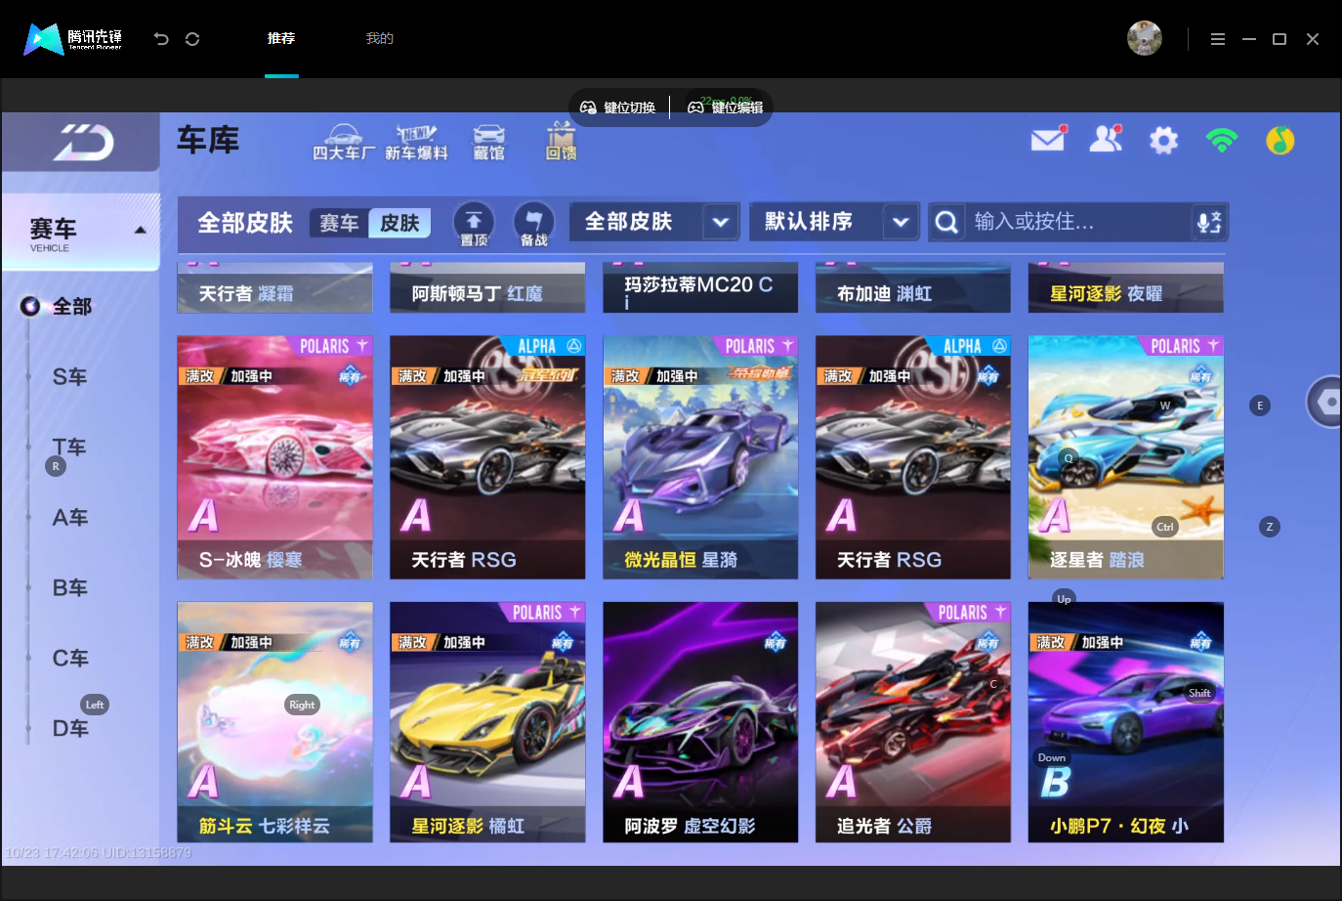The width and height of the screenshot is (1342, 901).
Task: Select the 逐星者 踏浪 car card
Action: point(1125,457)
